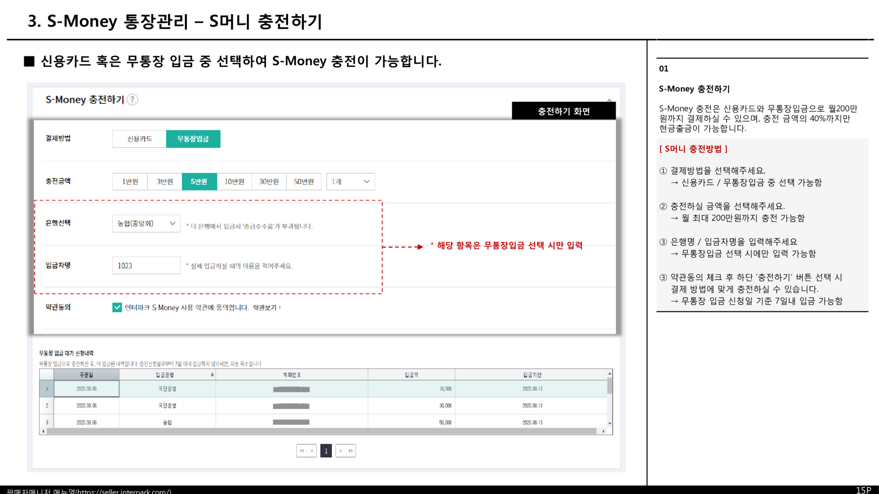This screenshot has width=879, height=494.
Task: Click table vertical scrollbar up arrow
Action: coord(610,373)
